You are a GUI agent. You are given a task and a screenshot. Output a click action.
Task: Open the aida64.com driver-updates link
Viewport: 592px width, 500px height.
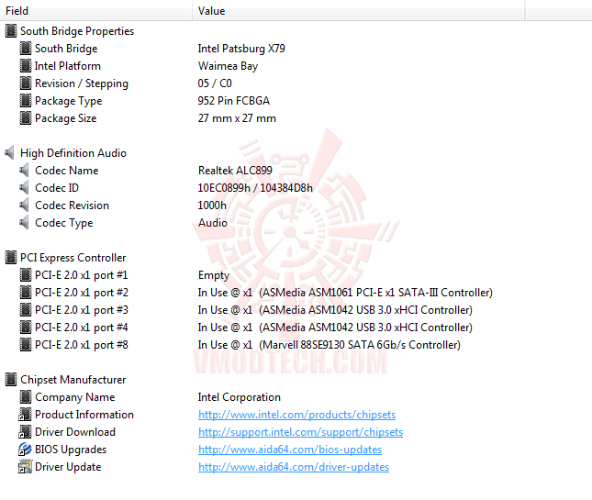(294, 467)
